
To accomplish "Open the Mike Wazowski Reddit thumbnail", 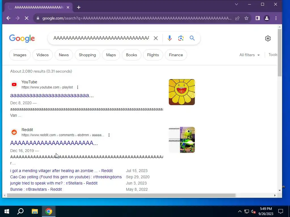I will tap(182, 140).
